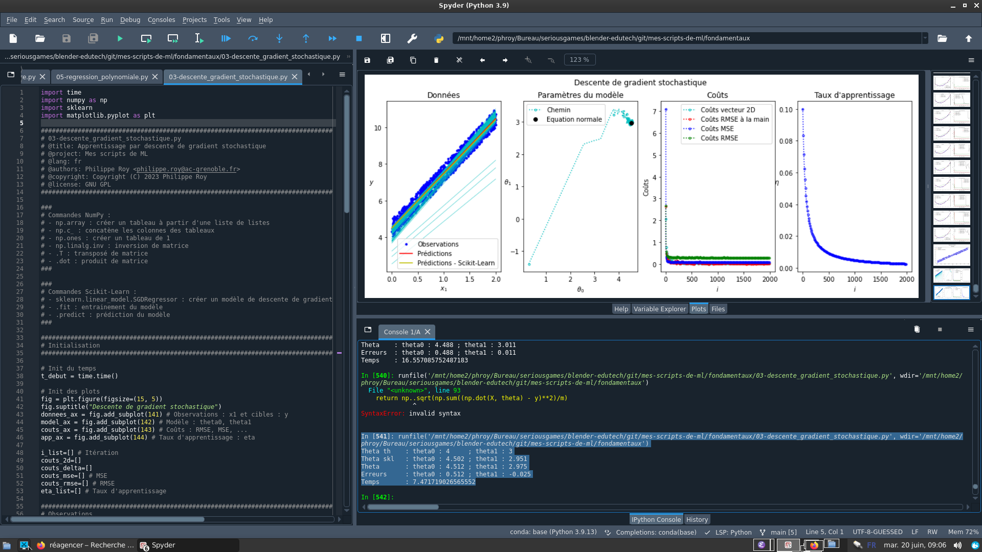Close the 03-descente_gradient_stochastique.py tab
This screenshot has height=552, width=982.
click(x=295, y=77)
